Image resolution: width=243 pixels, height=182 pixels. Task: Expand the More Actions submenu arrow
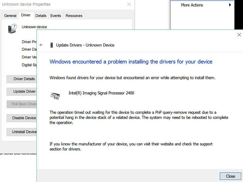tap(230, 5)
